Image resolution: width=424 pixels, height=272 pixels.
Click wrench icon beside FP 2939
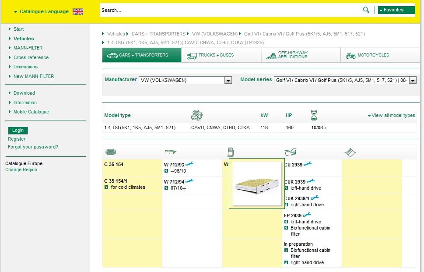click(x=307, y=215)
